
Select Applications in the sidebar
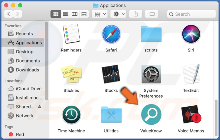tap(23, 42)
